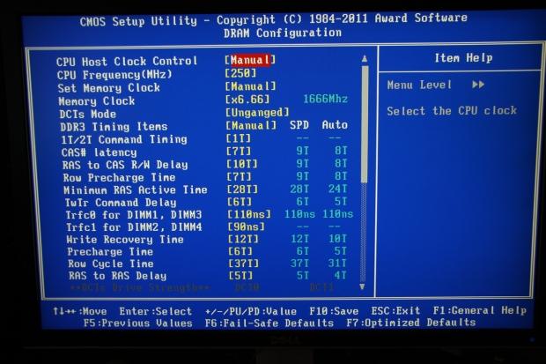The image size is (546, 364).
Task: Click the TwTr Command Delay label
Action: (121, 203)
